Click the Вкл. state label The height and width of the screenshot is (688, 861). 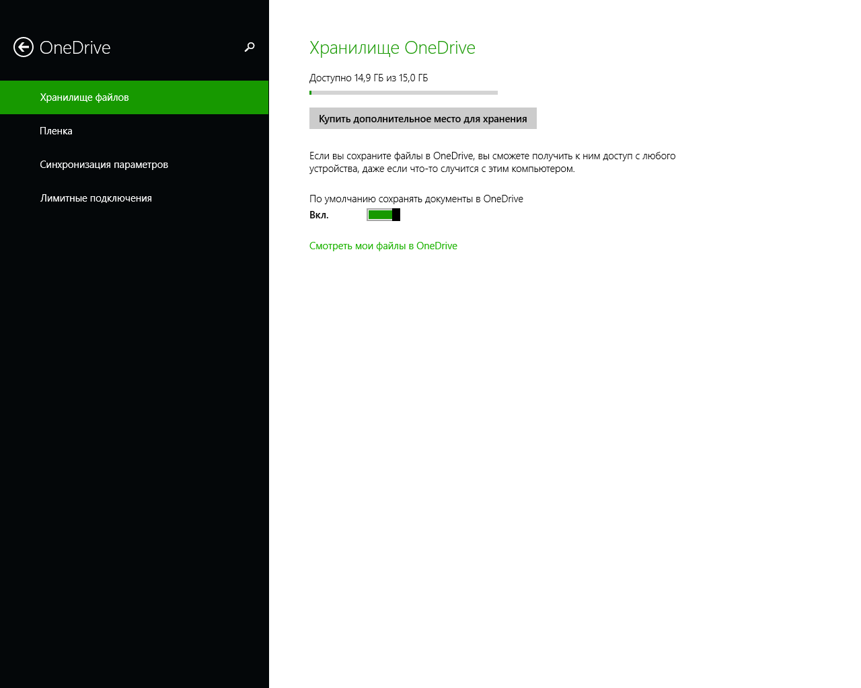tap(319, 215)
